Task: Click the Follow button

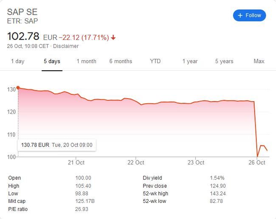Action: tap(249, 15)
